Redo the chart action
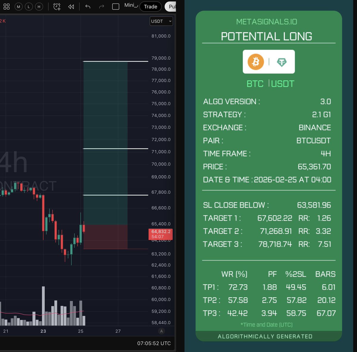This screenshot has height=352, width=357. [x=101, y=7]
